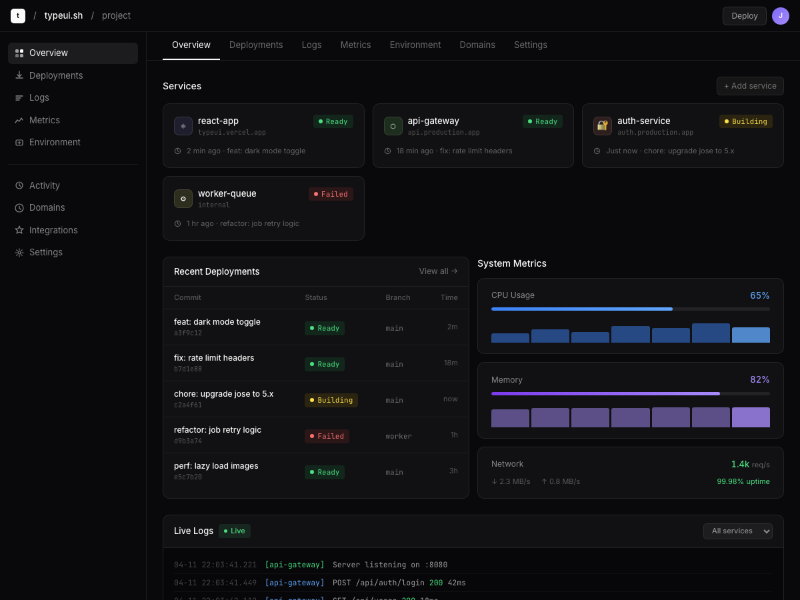Screen dimensions: 800x600
Task: Click the Activity clock icon in sidebar
Action: click(19, 185)
